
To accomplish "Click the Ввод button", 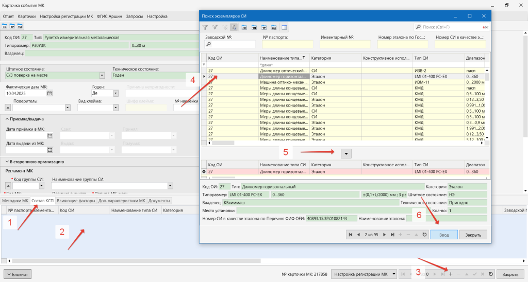I will coord(444,235).
